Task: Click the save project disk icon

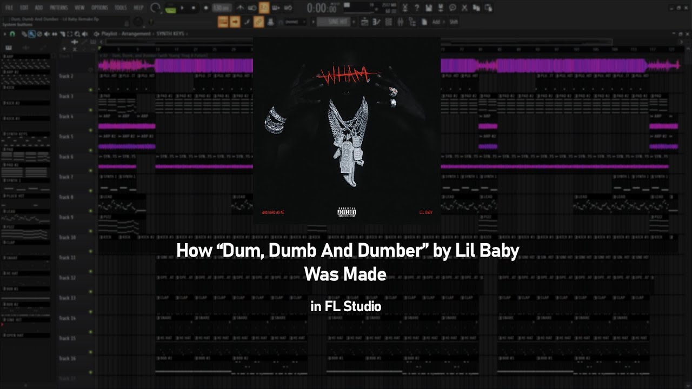Action: tap(429, 8)
